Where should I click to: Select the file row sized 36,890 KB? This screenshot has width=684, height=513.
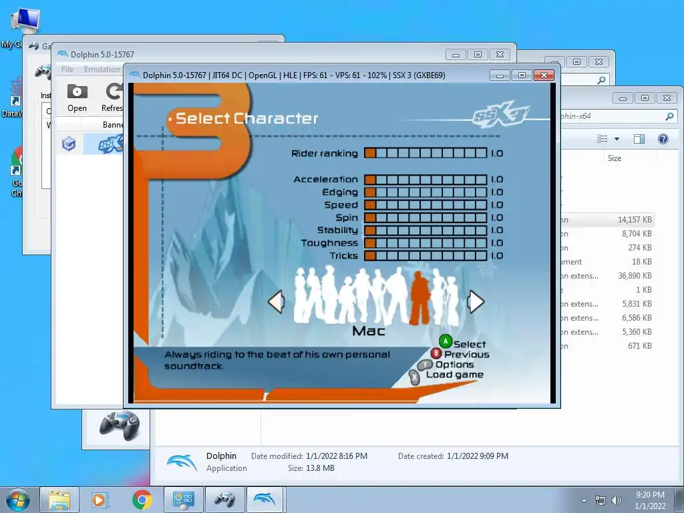pos(607,276)
